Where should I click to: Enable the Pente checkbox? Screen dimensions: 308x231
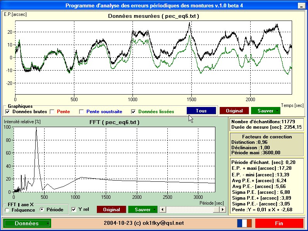[52, 112]
